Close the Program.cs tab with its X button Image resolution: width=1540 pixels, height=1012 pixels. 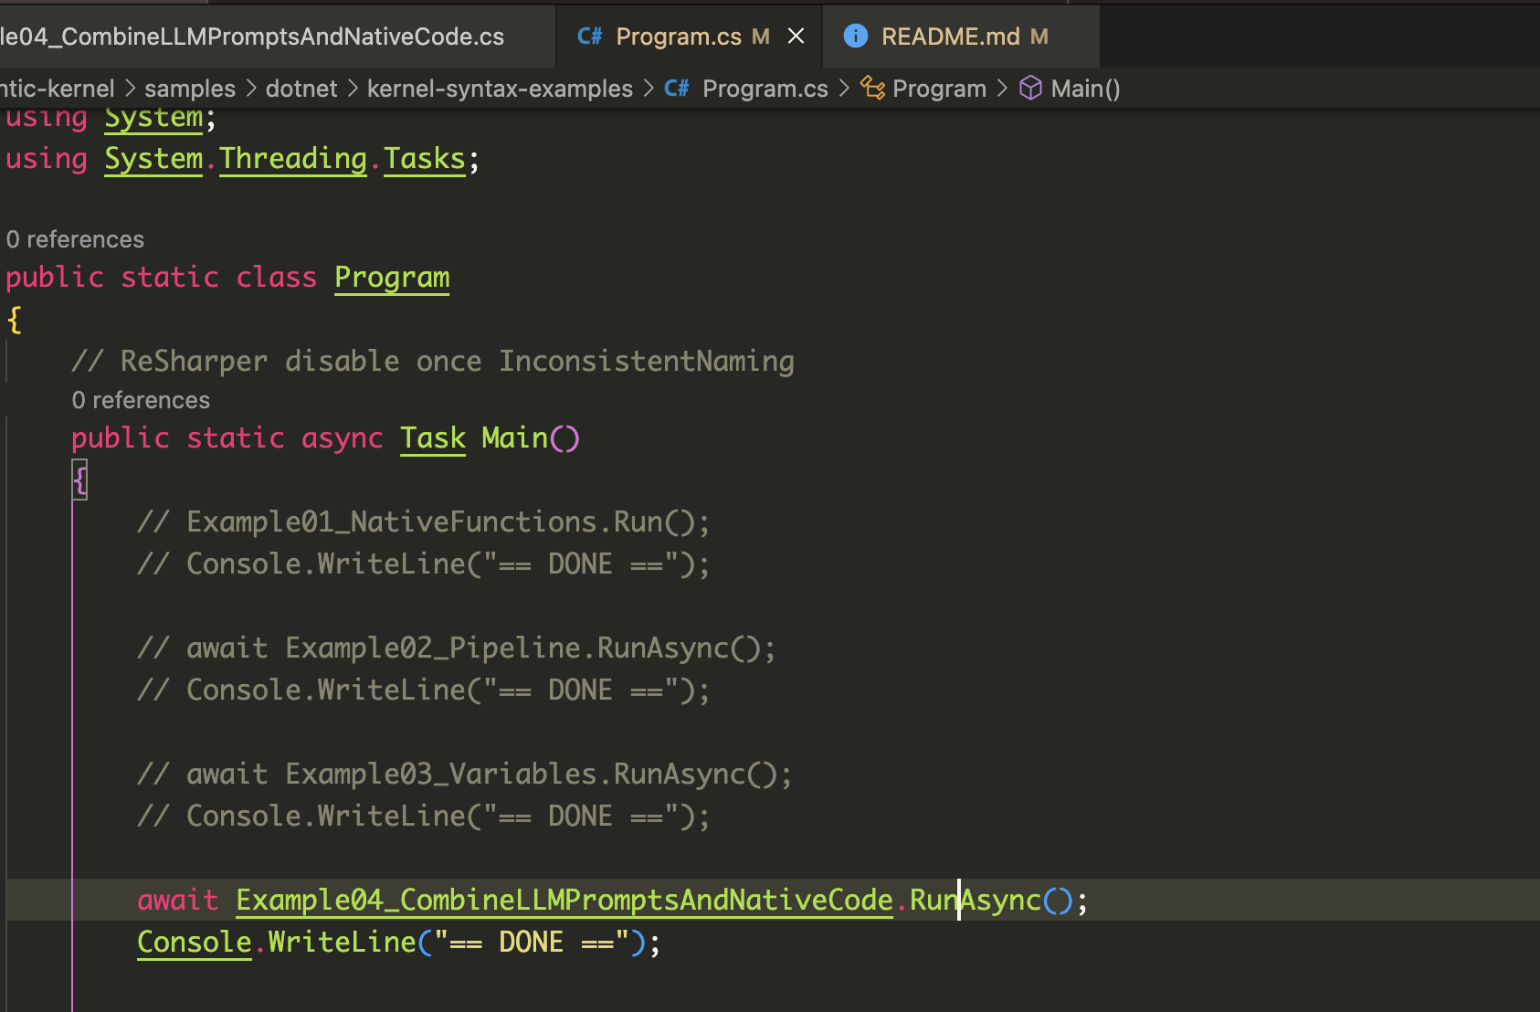tap(796, 36)
